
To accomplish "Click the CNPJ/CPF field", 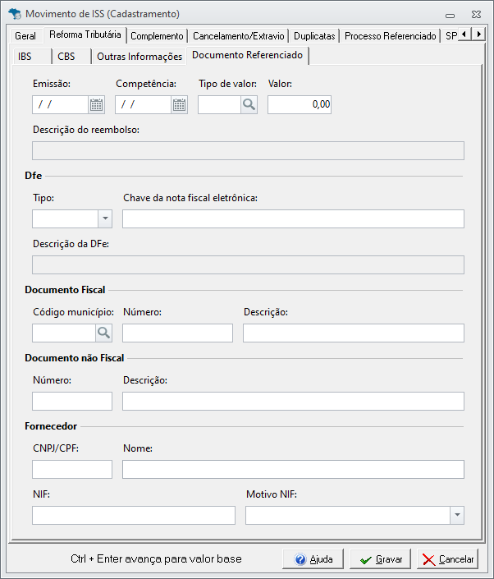I will (72, 469).
